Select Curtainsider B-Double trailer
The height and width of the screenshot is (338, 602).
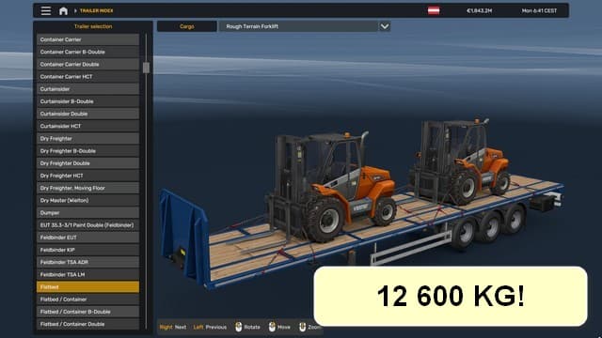(x=87, y=101)
